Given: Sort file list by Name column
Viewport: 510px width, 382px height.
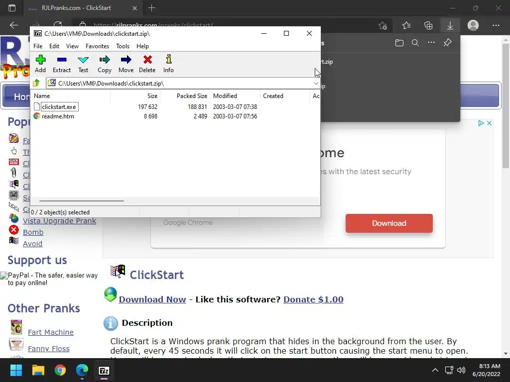Looking at the screenshot, I should coord(71,96).
